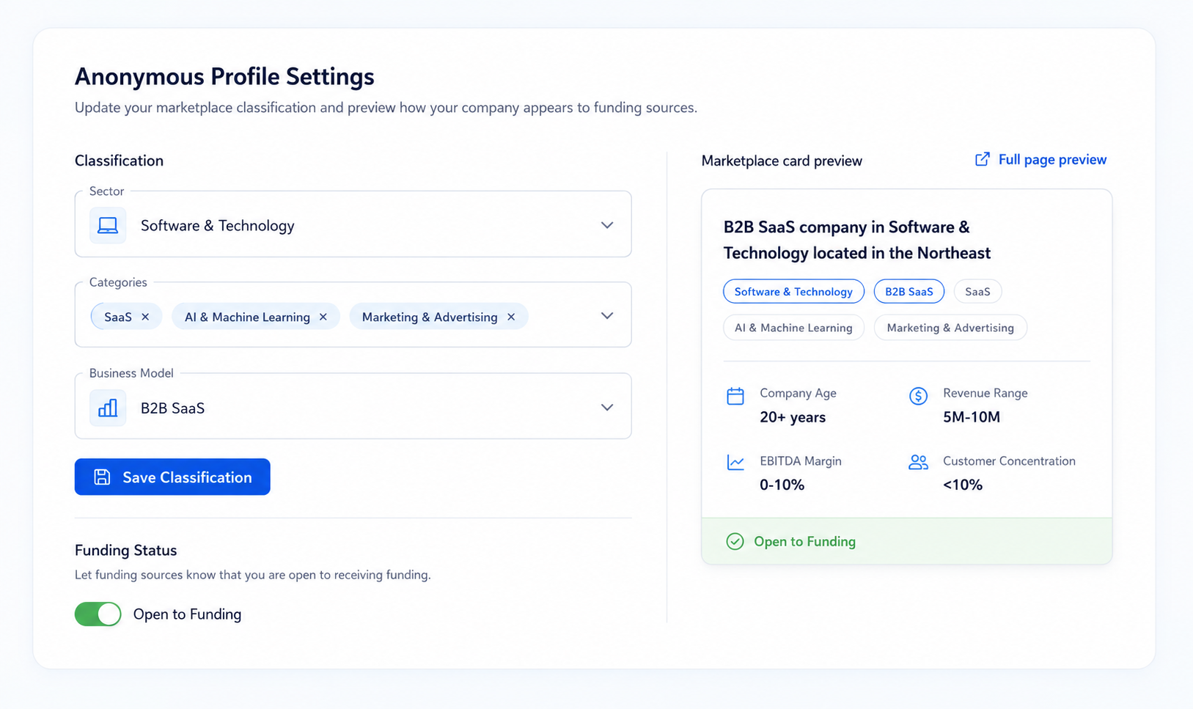Viewport: 1193px width, 709px height.
Task: Click the Open to Funding toggle label
Action: click(187, 614)
